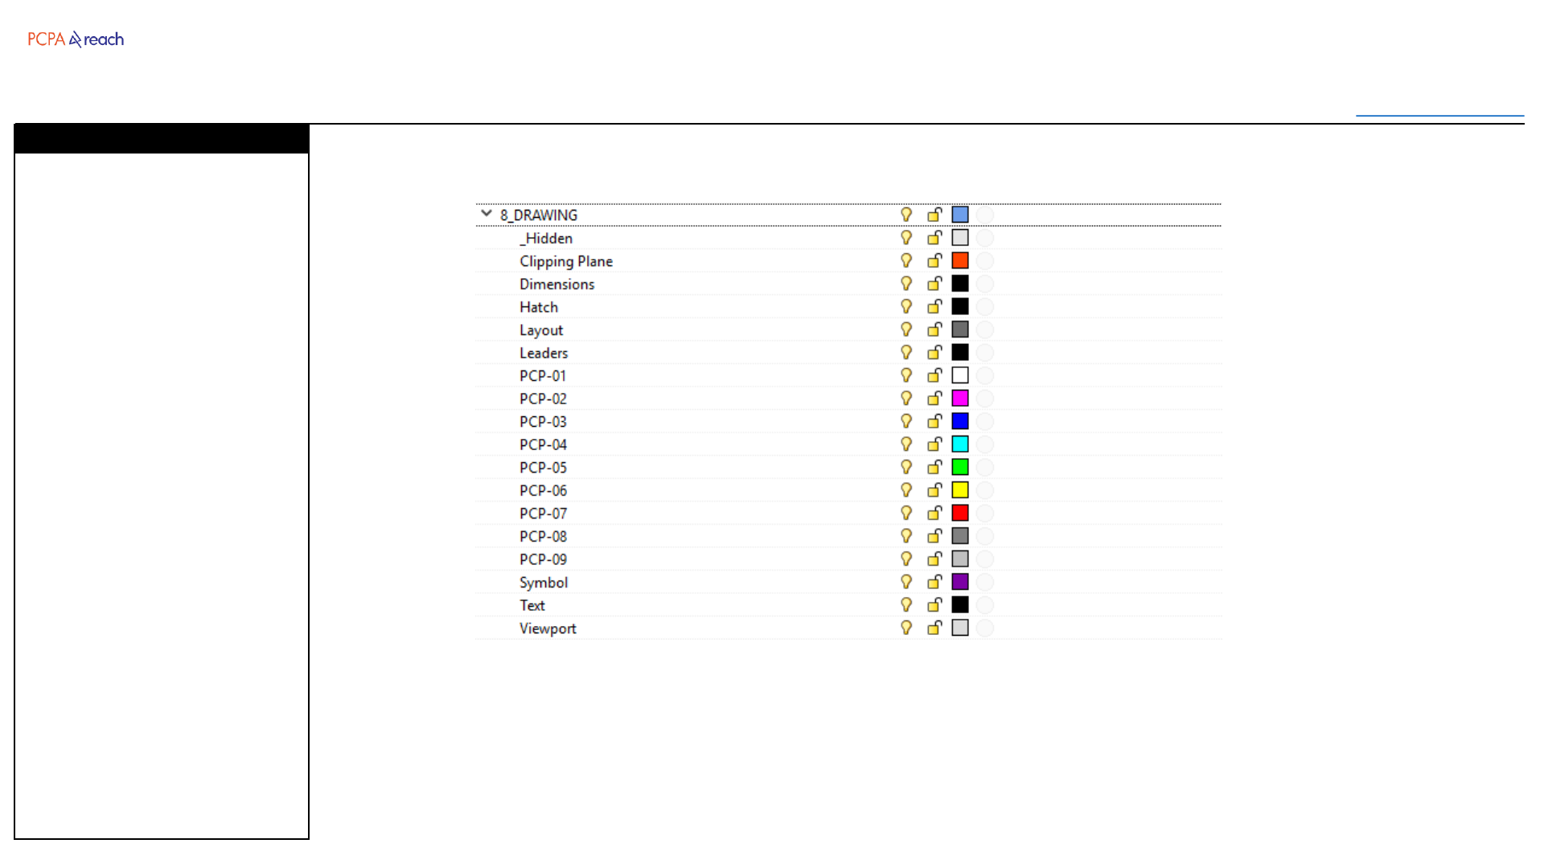Collapse the 8_DRAWING layer group
Viewport: 1544px width, 868px height.
coord(486,214)
